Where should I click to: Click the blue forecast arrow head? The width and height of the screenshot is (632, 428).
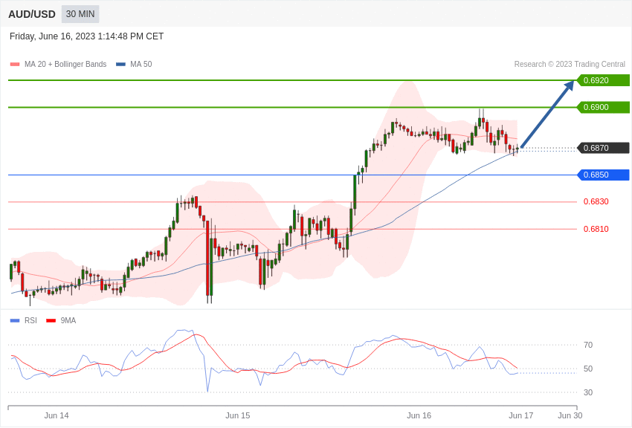pyautogui.click(x=570, y=85)
